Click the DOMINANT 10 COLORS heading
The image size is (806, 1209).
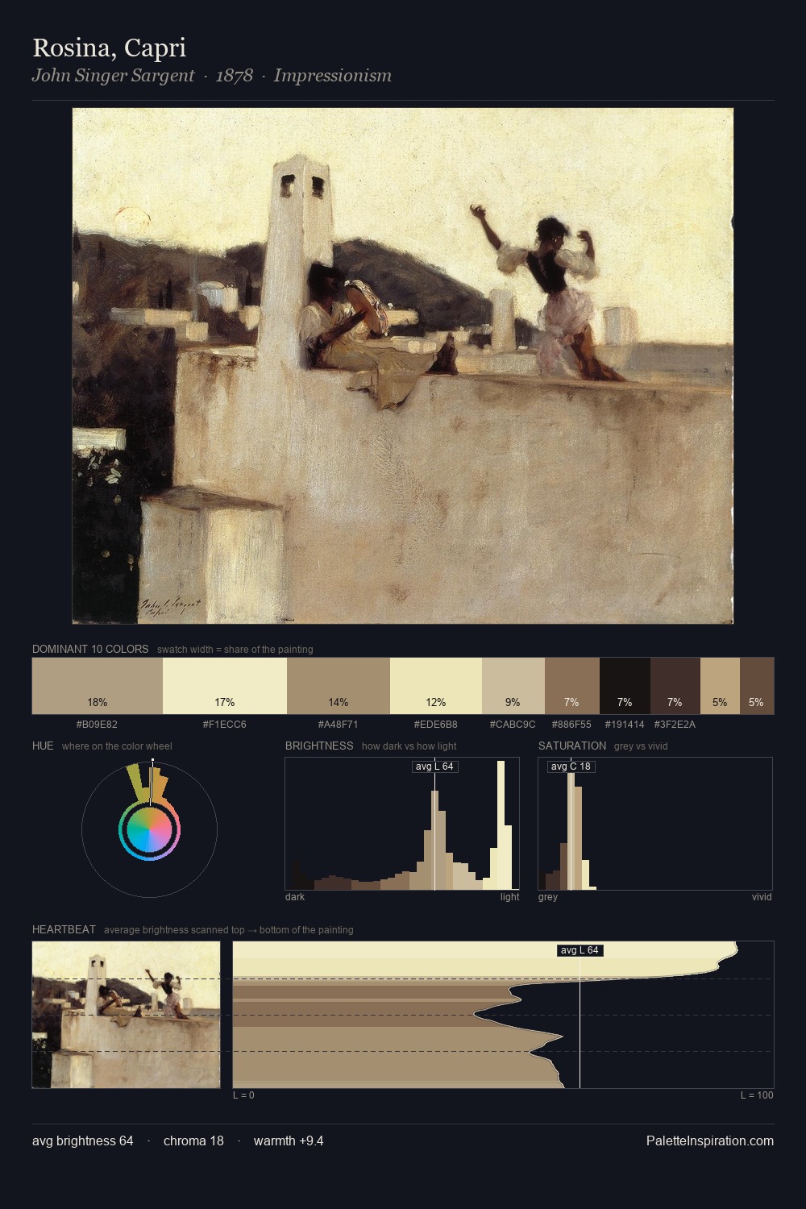click(x=90, y=649)
